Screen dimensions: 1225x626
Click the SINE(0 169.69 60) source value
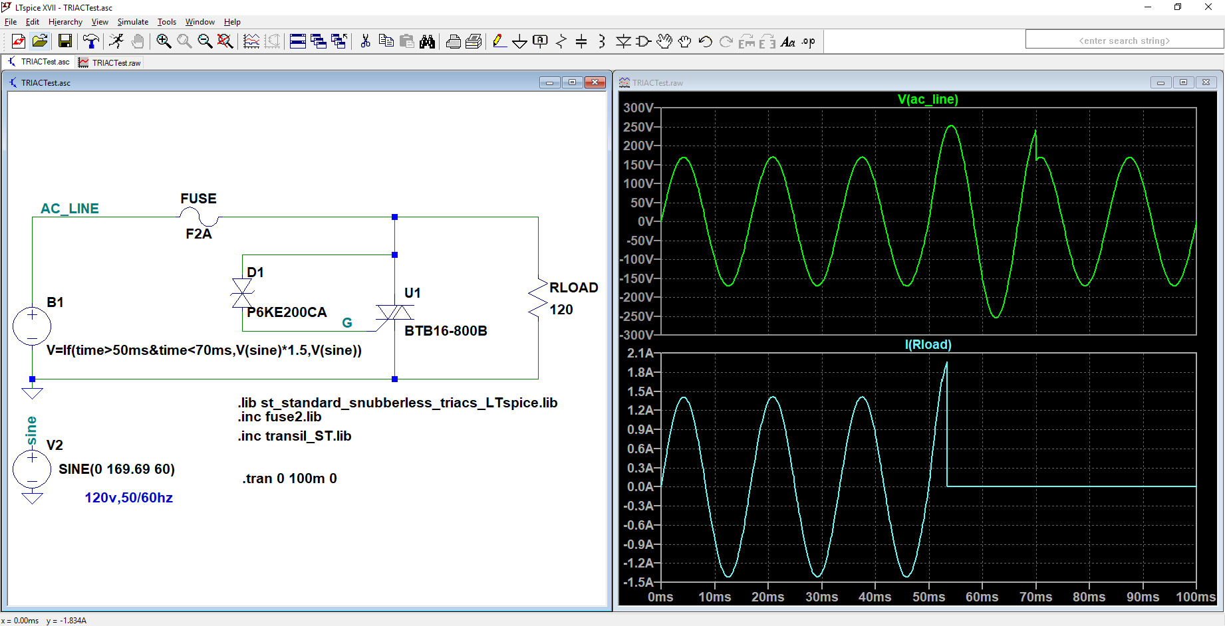[x=117, y=469]
